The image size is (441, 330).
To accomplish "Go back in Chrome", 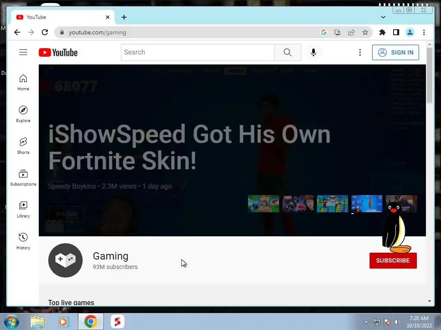I will (17, 32).
